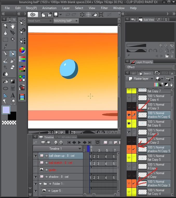Click the Clip Studio launcher icon
Screen dimensions: 176x198
[33, 15]
